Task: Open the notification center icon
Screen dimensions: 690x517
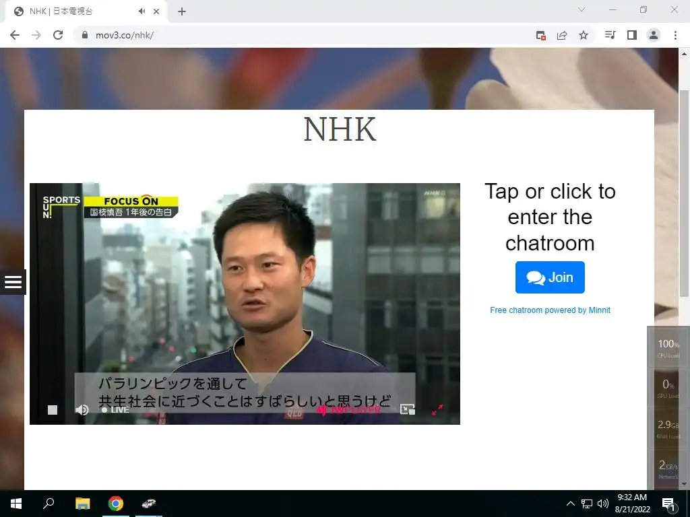Action: tap(669, 504)
